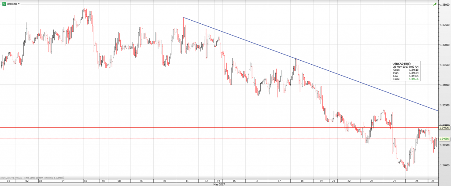Viewport: 451px width, 186px height.
Task: Click the current price 1.34656 axis label
Action: tap(444, 139)
